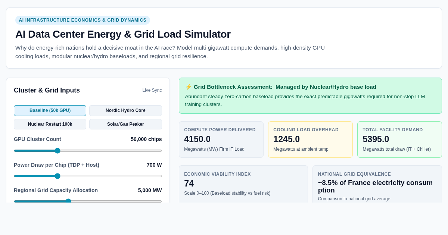448x235 pixels.
Task: Select the Baseline (50k GPU) preset
Action: 50,110
